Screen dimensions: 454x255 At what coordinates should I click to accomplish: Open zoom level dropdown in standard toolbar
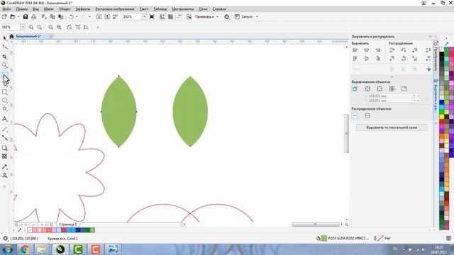tap(144, 17)
